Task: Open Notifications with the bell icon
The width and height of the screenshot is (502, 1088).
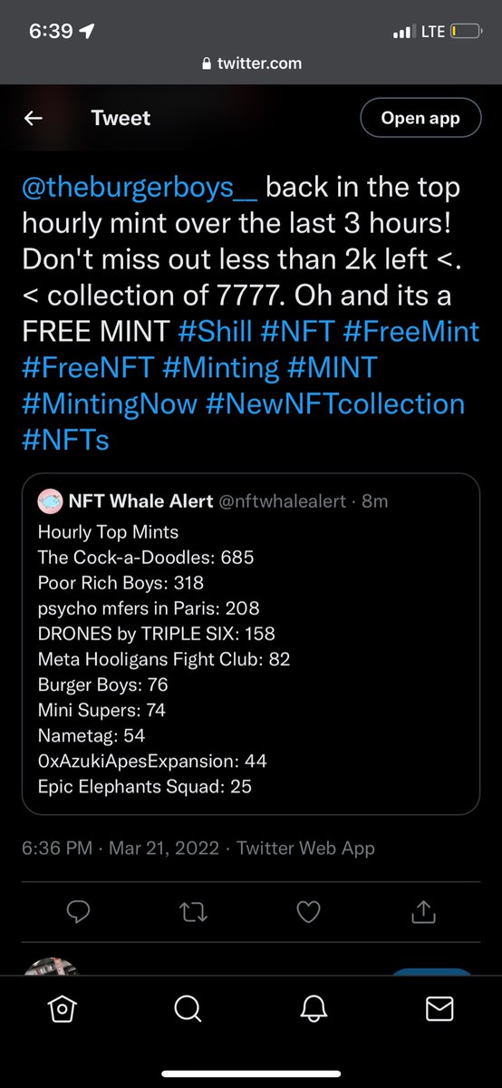Action: coord(314,1007)
